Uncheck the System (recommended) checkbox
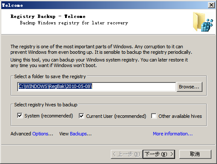Viewport: 217px width, 164px height. (20, 116)
